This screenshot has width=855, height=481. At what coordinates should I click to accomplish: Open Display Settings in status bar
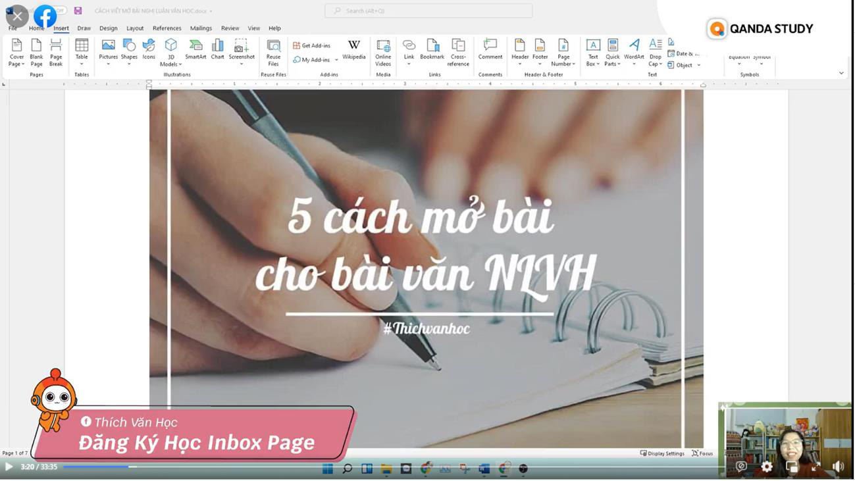click(662, 453)
